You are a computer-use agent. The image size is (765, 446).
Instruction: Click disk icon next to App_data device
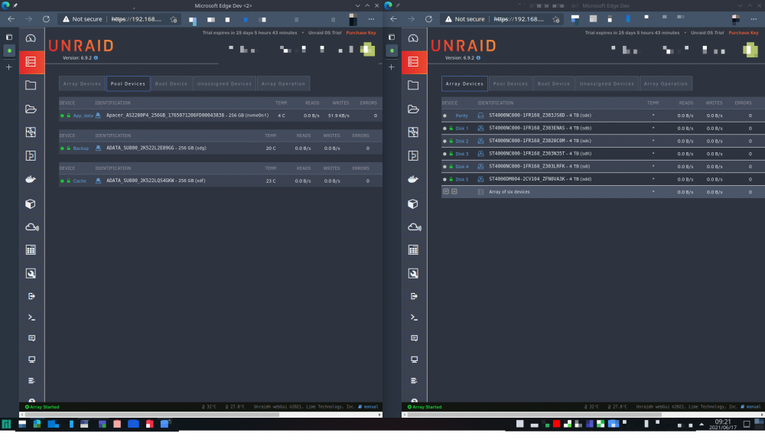point(98,116)
